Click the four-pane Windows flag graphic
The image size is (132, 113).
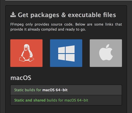(66, 53)
